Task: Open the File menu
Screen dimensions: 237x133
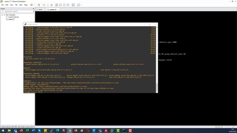Action: [x=3, y=5]
